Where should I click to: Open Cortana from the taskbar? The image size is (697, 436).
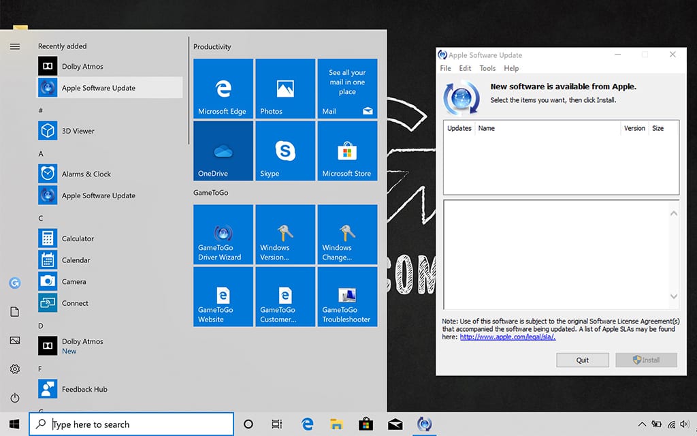point(248,424)
